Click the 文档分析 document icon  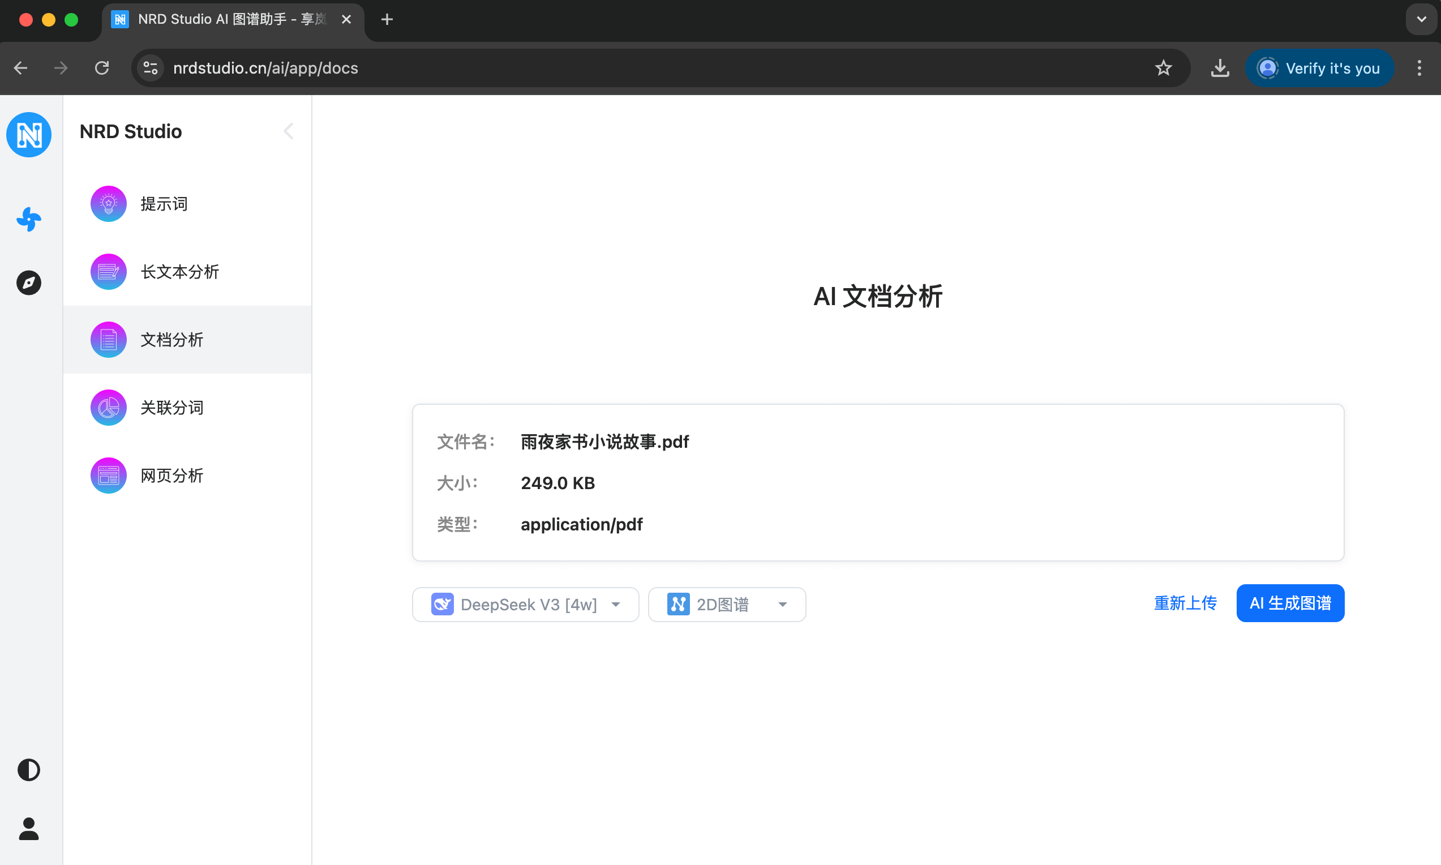coord(108,340)
